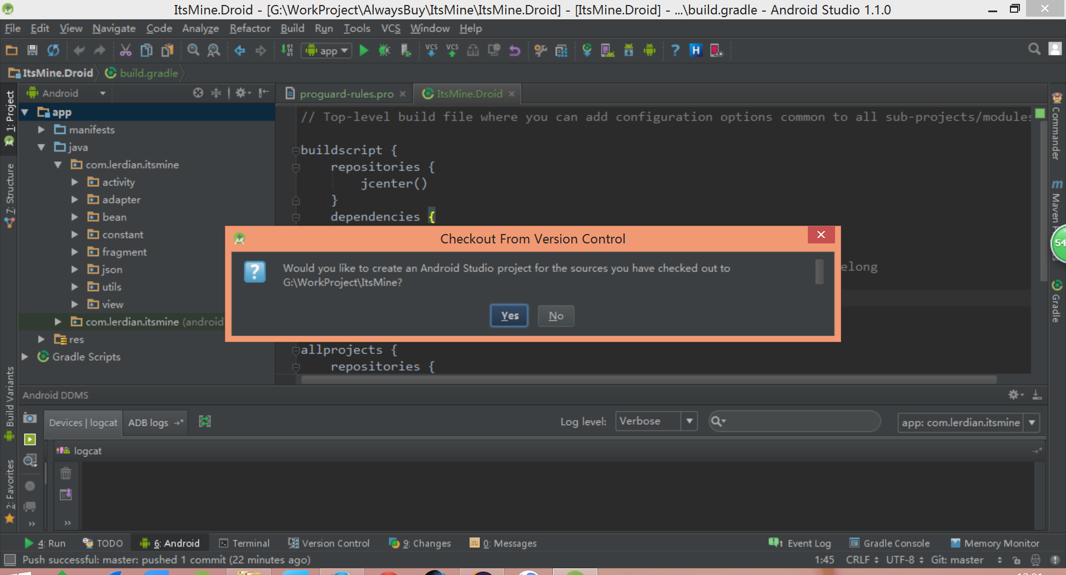Screen dimensions: 1066x575
Task: Click Yes in Checkout dialog
Action: pos(509,316)
